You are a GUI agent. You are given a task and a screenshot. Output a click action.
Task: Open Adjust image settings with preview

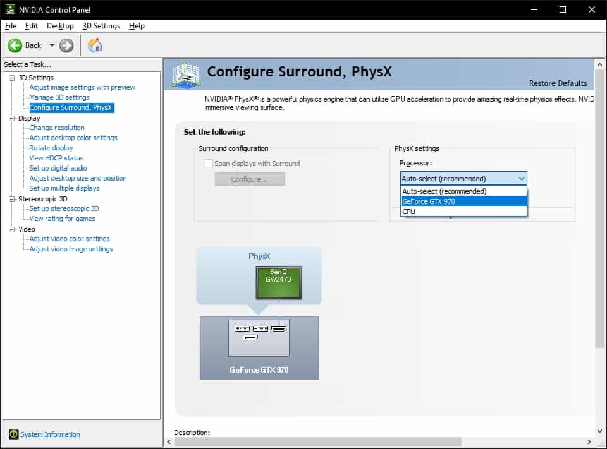(x=82, y=87)
